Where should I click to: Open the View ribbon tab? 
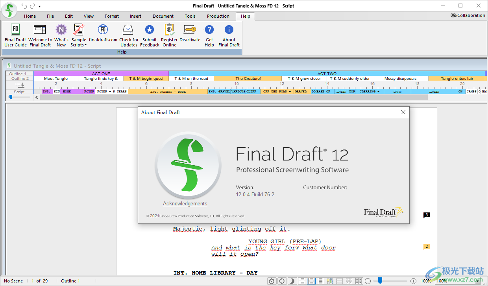(89, 16)
